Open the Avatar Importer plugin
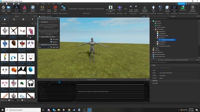Image resolution: width=200 pixels, height=112 pixels. click(x=167, y=9)
